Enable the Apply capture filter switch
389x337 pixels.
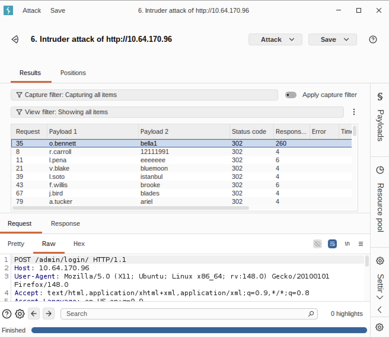click(291, 95)
